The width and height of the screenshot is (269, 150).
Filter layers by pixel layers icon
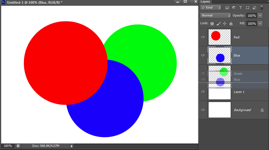227,8
